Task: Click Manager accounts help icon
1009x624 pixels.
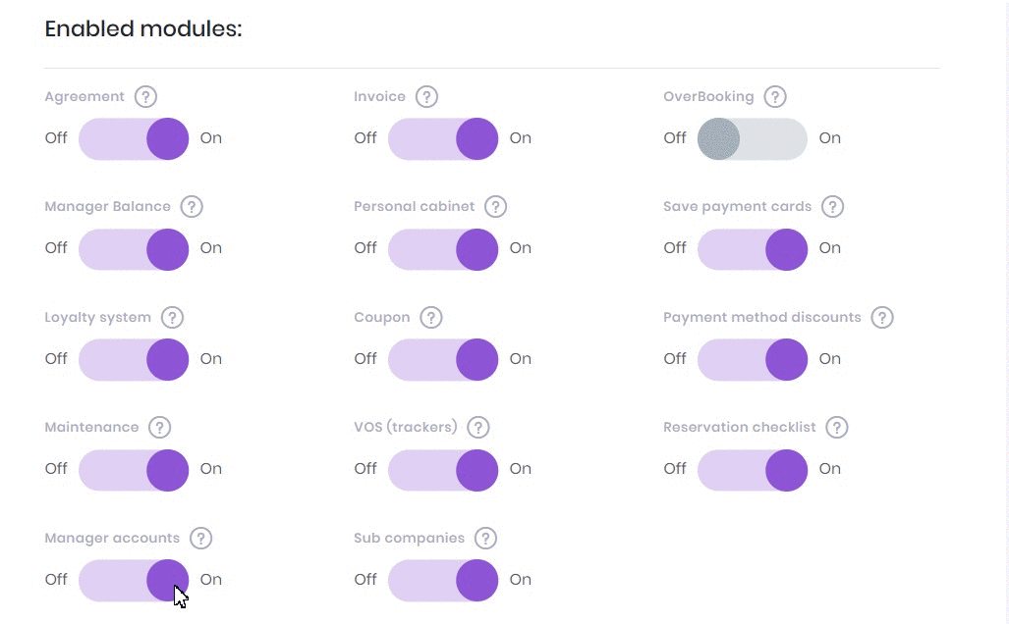Action: [x=201, y=539]
